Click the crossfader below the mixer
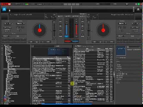 (71, 41)
